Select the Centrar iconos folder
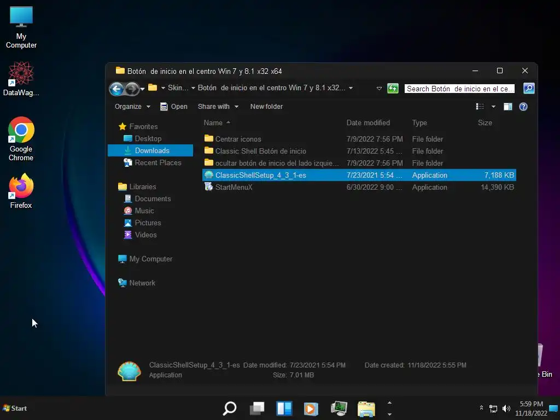Screen dimensions: 560x420 pos(359,139)
